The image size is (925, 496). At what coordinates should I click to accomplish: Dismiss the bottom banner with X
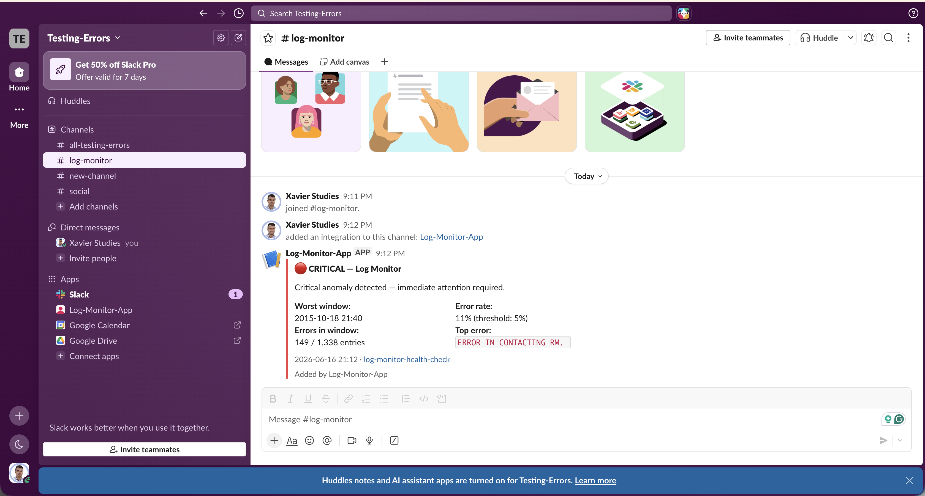tap(909, 481)
